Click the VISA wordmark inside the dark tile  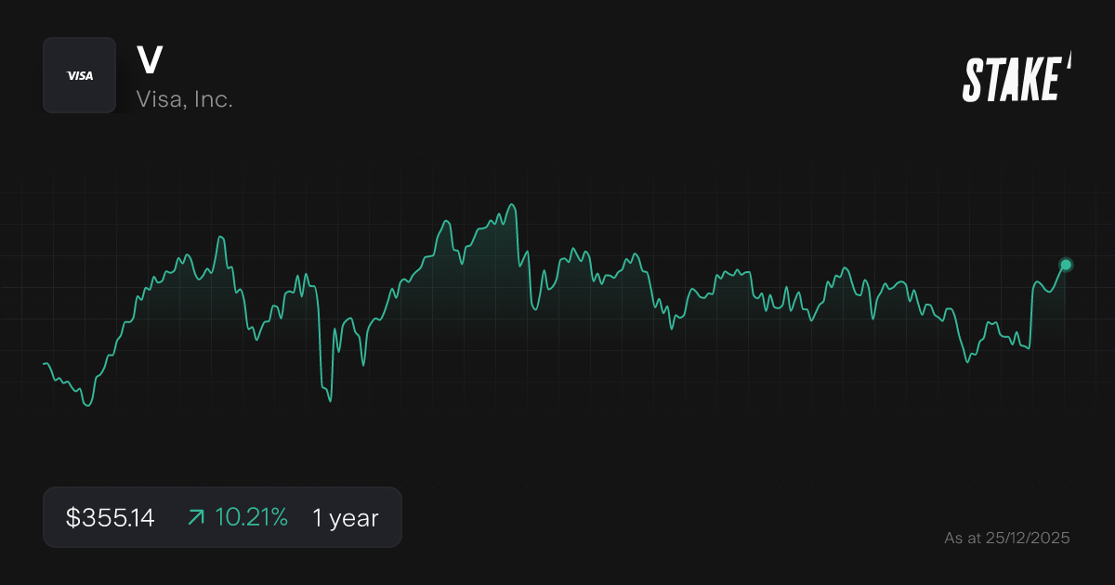79,75
